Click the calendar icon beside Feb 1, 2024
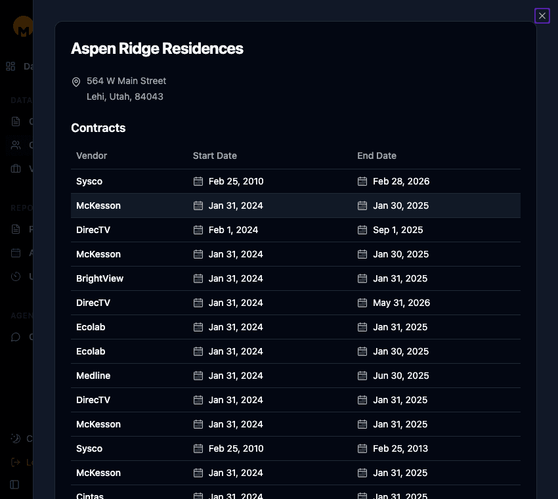The image size is (558, 499). pyautogui.click(x=198, y=230)
